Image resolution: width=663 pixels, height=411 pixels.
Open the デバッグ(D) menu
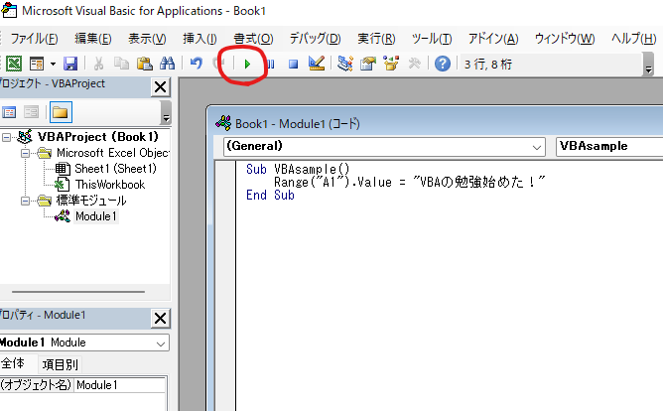coord(315,39)
